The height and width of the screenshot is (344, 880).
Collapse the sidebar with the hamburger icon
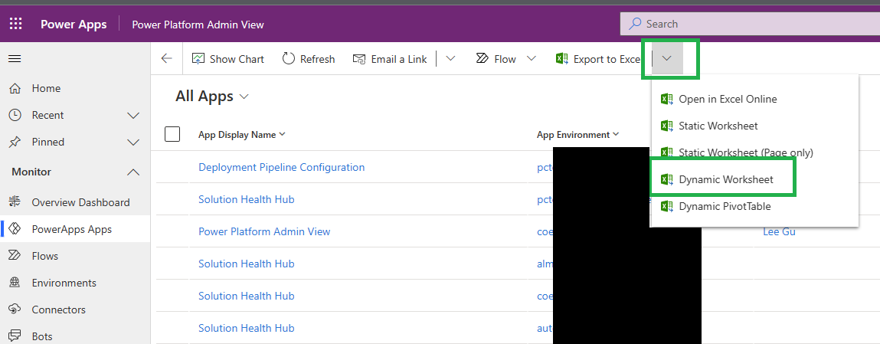tap(15, 58)
